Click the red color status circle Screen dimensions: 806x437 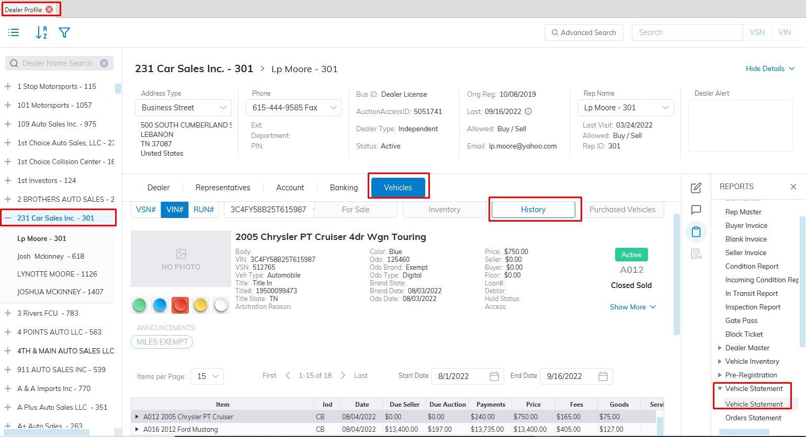pyautogui.click(x=180, y=305)
